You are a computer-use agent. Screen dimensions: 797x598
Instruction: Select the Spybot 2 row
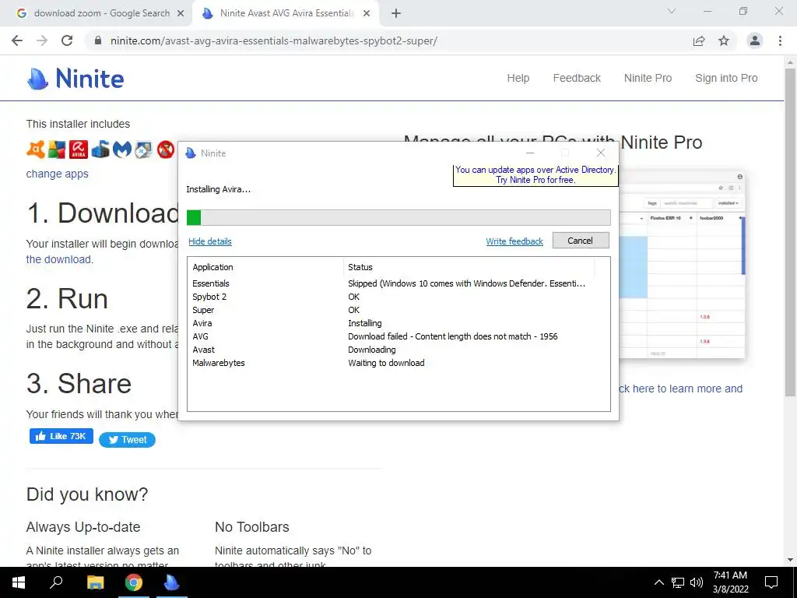(398, 297)
